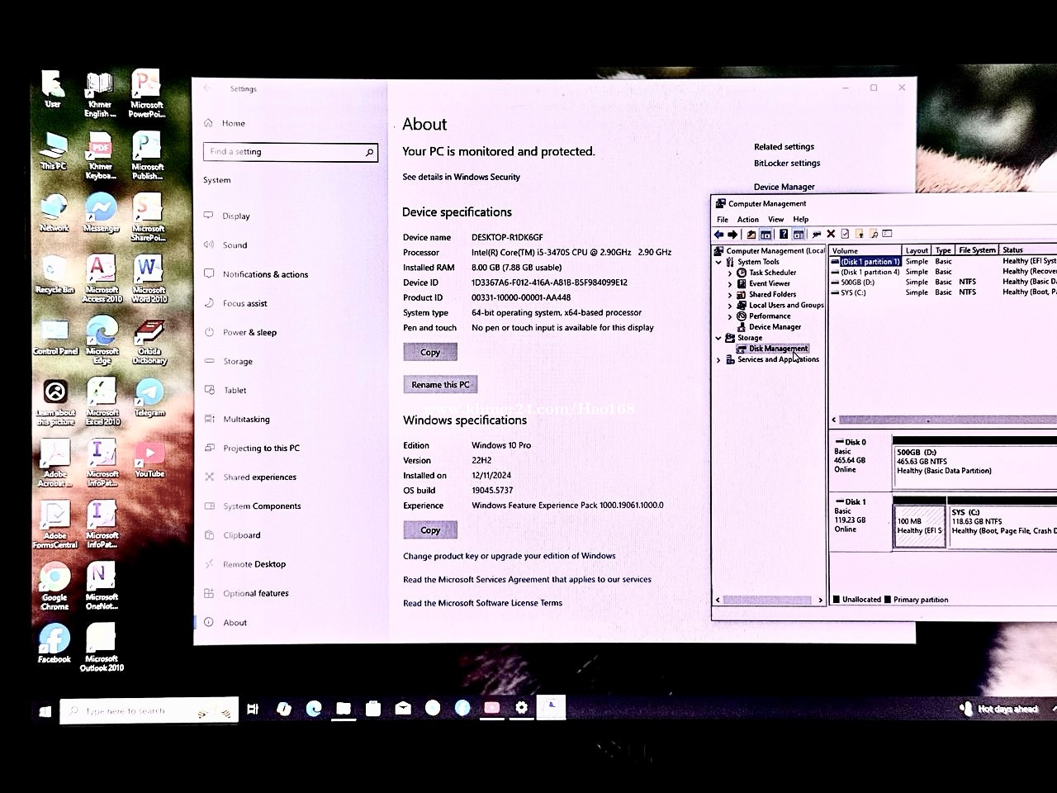Open Multitasking settings page
The image size is (1057, 793).
(246, 419)
